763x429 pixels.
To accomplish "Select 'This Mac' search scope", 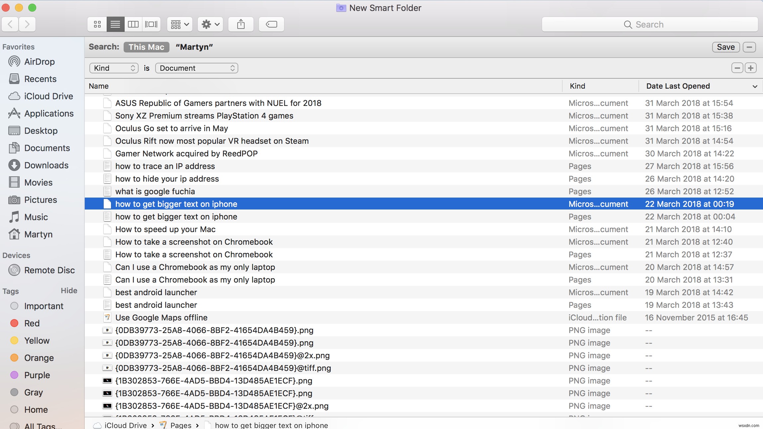I will [x=146, y=47].
